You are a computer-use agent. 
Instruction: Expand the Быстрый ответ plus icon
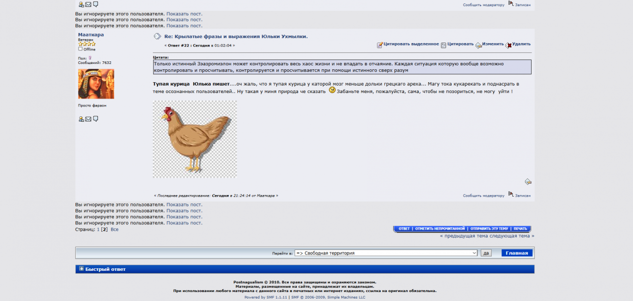click(x=82, y=269)
